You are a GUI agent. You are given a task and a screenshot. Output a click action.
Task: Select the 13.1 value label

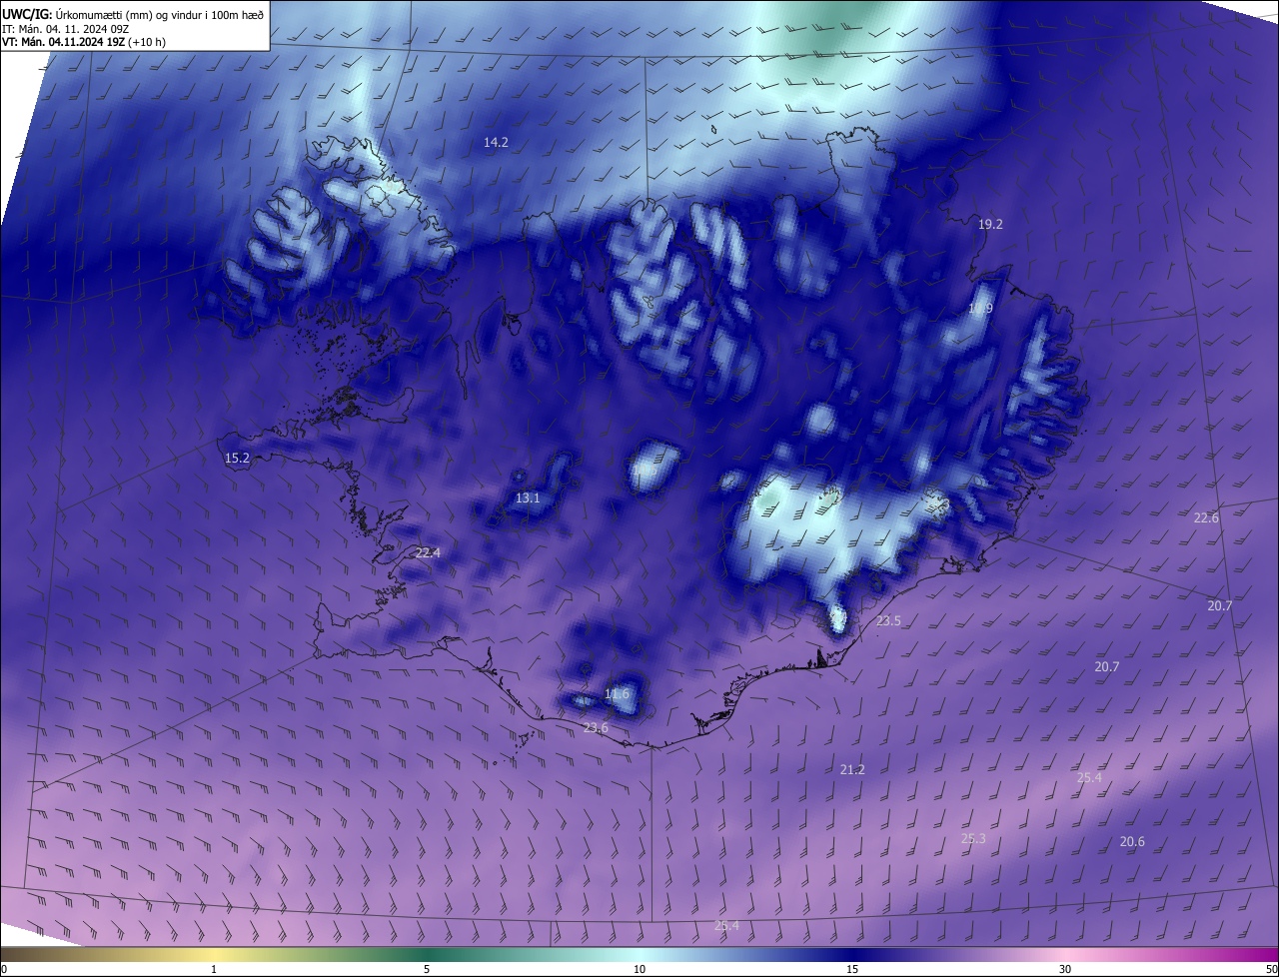[528, 498]
